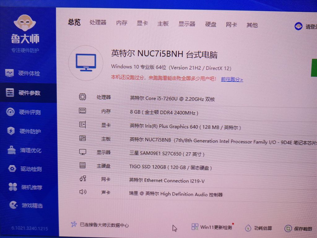Select 硬件防护 sidebar label
317x238 pixels.
[30, 131]
